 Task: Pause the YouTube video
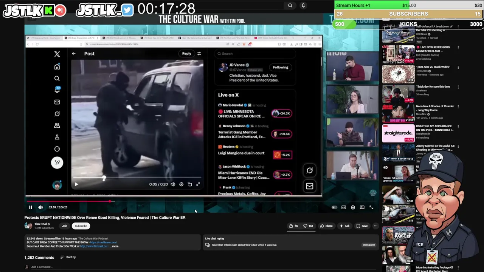point(31,207)
